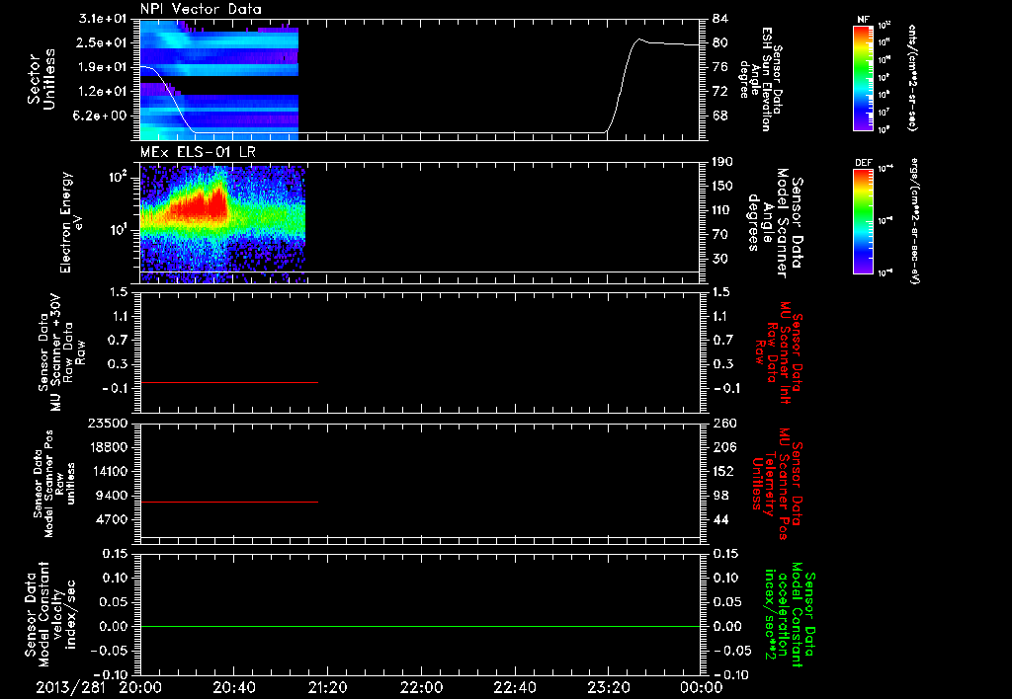The height and width of the screenshot is (699, 1012).
Task: Click the '6.2e+00' sector axis value
Action: click(x=102, y=116)
